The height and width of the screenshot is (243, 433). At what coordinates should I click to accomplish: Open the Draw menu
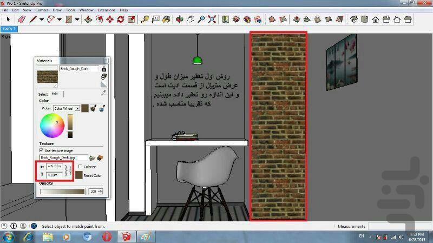(x=57, y=10)
